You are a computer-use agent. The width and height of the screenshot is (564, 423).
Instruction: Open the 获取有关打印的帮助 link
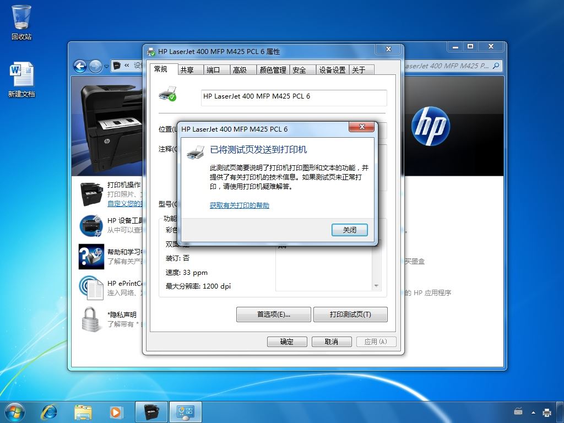[240, 205]
